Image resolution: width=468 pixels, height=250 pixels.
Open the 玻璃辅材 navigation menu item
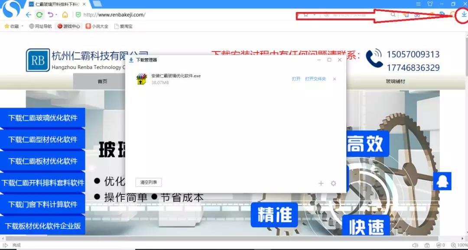[396, 81]
